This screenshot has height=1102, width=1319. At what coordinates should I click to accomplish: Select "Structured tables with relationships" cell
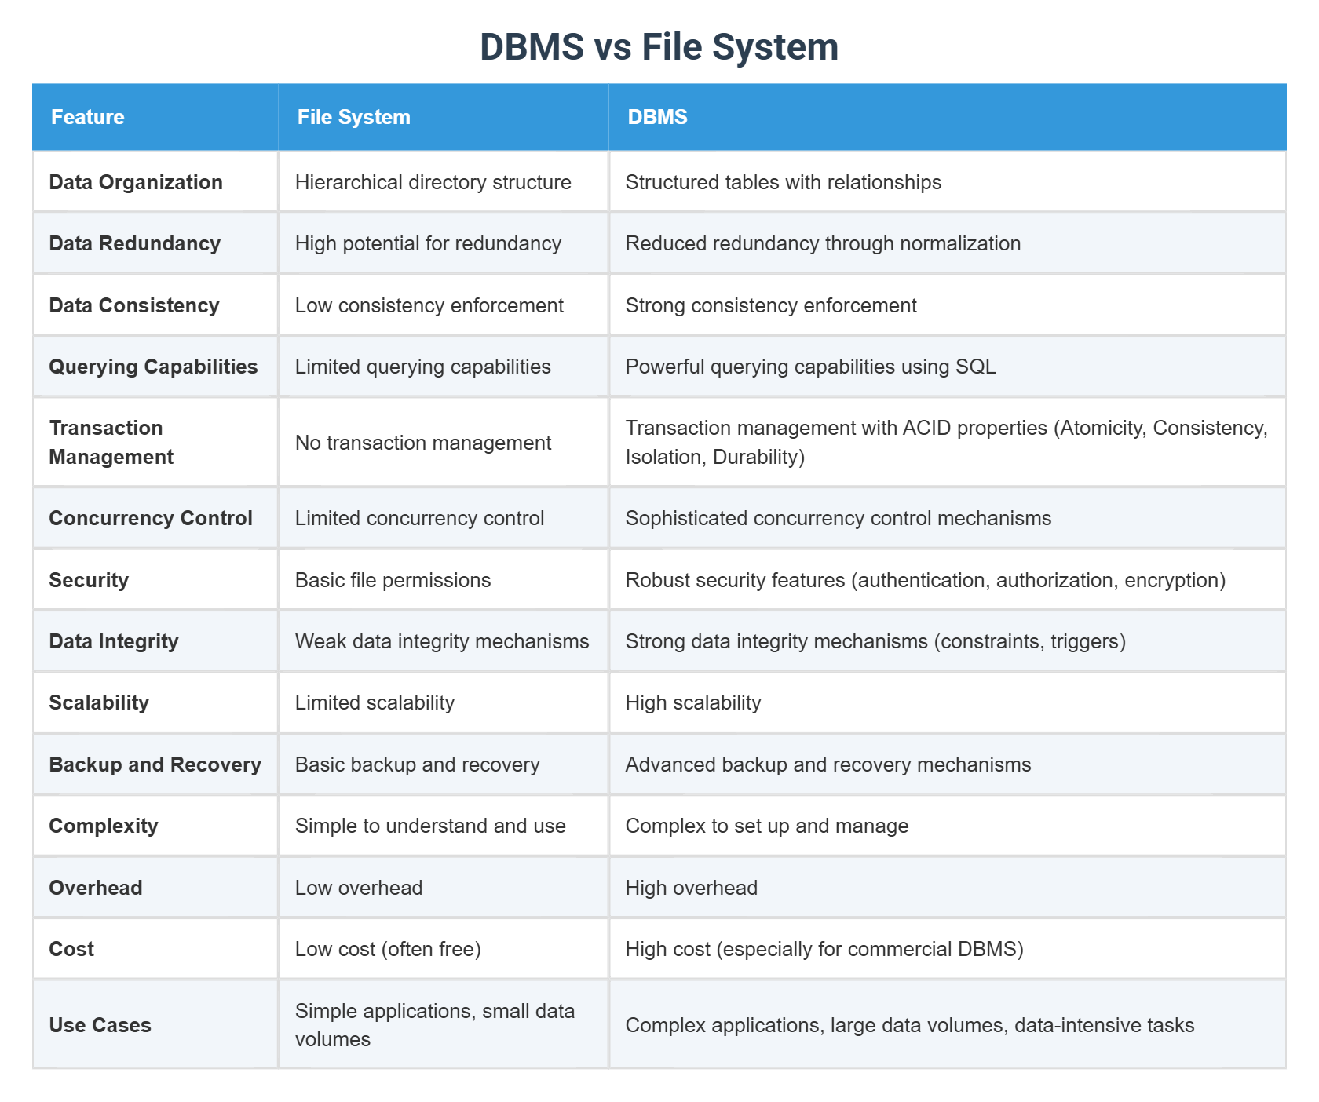click(948, 182)
